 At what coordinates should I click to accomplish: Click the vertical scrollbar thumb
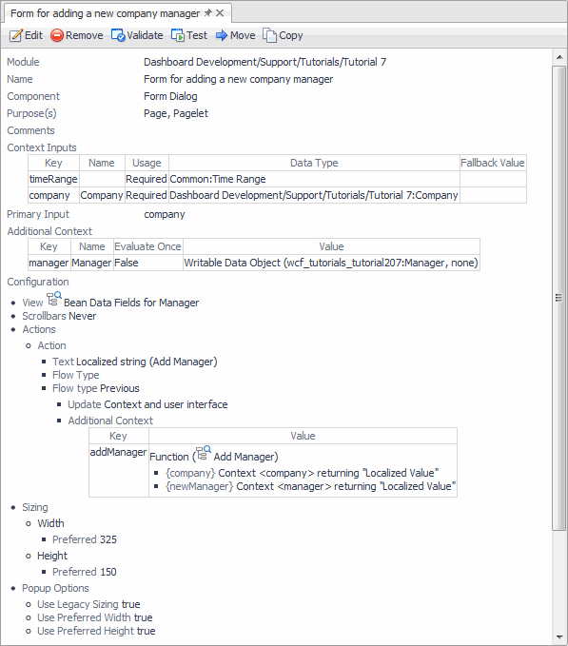(558, 298)
